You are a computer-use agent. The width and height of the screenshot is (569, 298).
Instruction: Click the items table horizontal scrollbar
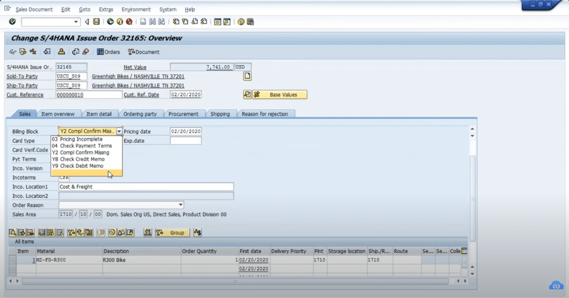234,281
